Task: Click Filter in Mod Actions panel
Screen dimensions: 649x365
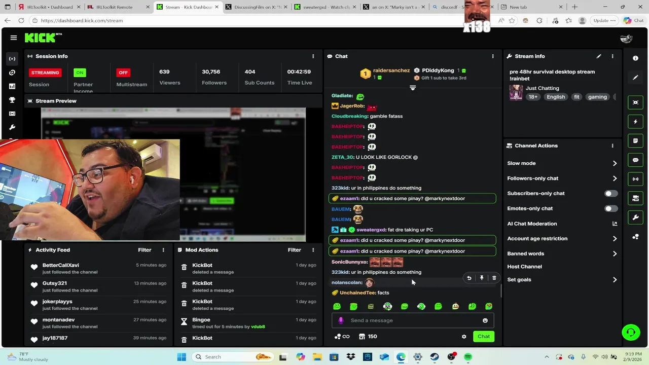Action: point(295,250)
